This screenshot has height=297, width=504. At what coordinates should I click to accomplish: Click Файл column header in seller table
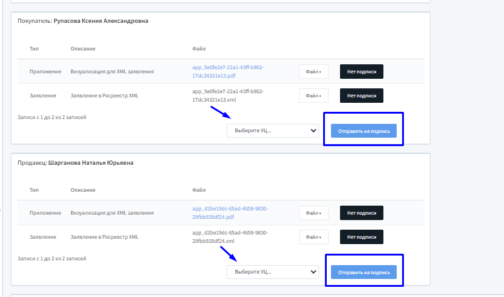point(199,190)
